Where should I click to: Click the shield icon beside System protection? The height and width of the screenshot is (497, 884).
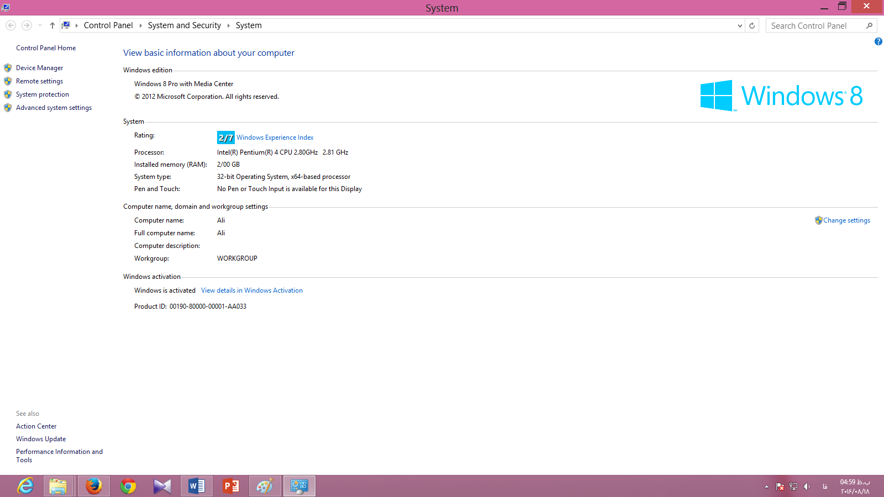[x=8, y=94]
